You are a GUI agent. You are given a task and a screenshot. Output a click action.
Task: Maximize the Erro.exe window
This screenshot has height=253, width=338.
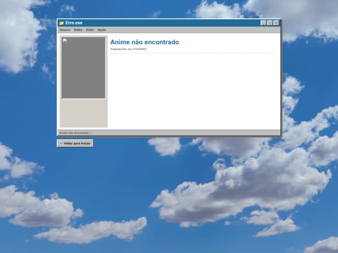click(269, 23)
